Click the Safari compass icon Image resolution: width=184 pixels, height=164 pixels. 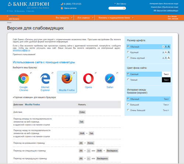click(110, 78)
